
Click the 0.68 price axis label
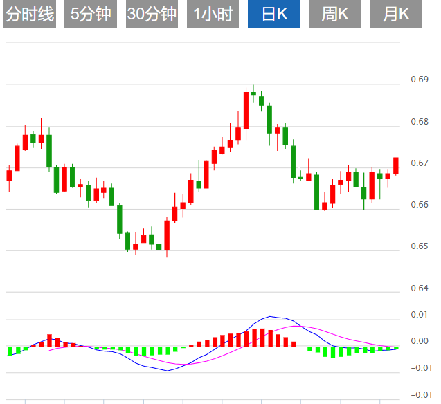pyautogui.click(x=420, y=122)
